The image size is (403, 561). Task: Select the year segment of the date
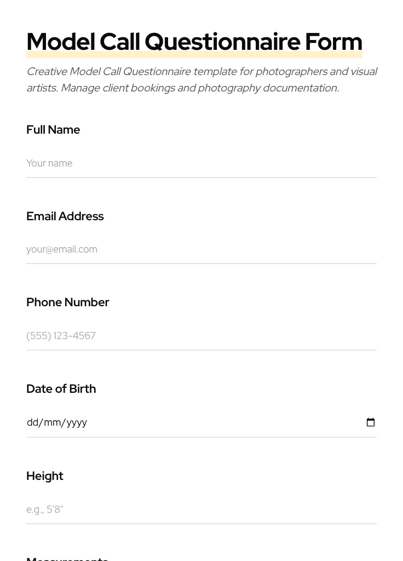[x=77, y=422]
